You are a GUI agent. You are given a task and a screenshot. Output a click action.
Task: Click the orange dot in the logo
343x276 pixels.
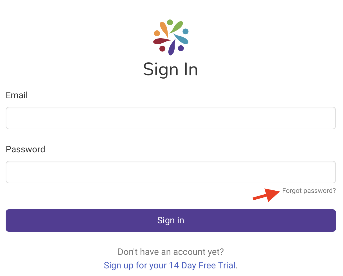coord(157,33)
